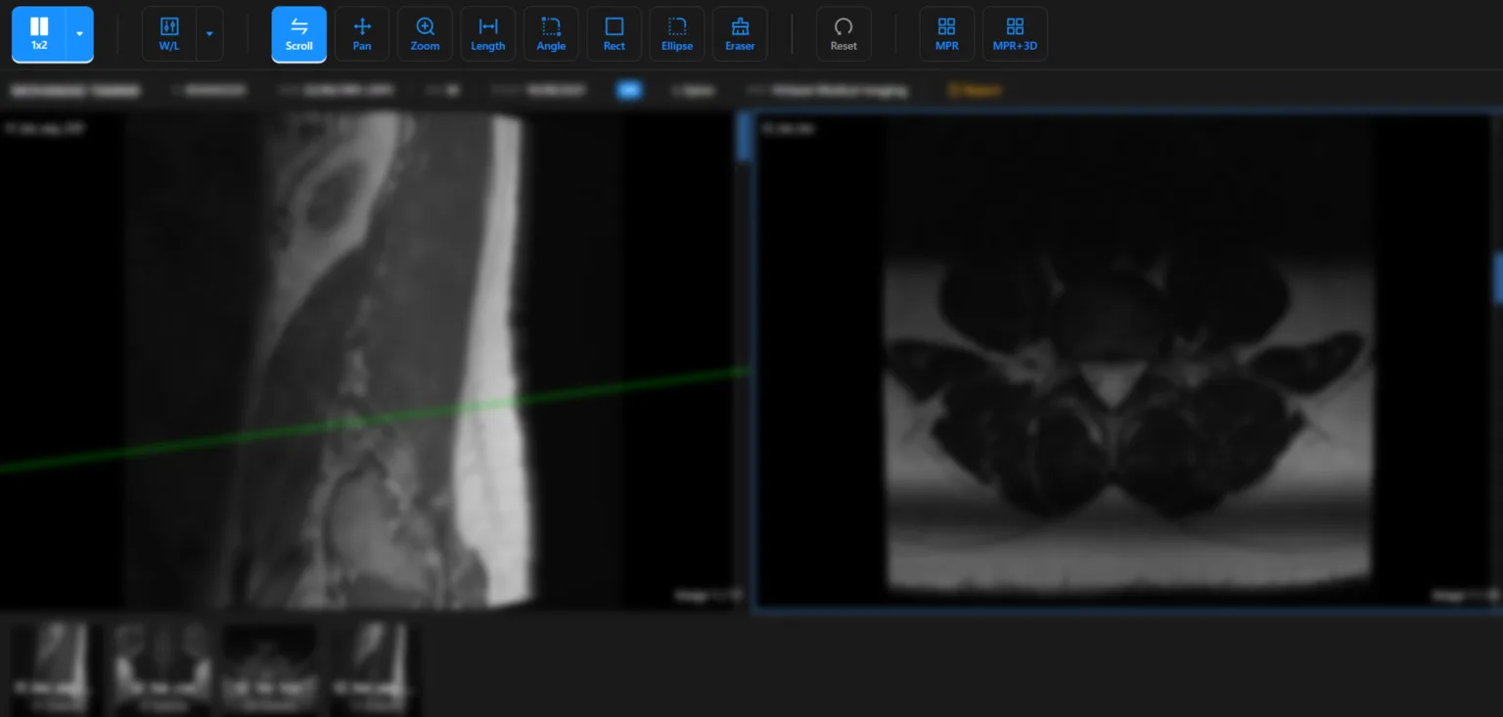Screen dimensions: 1503x717
Task: Expand the W/L presets dropdown arrow
Action: coord(209,34)
